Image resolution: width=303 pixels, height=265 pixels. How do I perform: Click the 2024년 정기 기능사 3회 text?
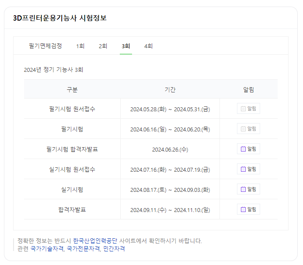pyautogui.click(x=53, y=70)
